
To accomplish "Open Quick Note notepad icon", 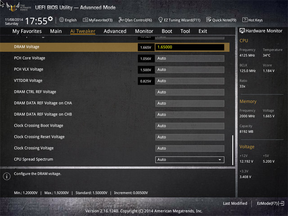I will click(x=209, y=20).
